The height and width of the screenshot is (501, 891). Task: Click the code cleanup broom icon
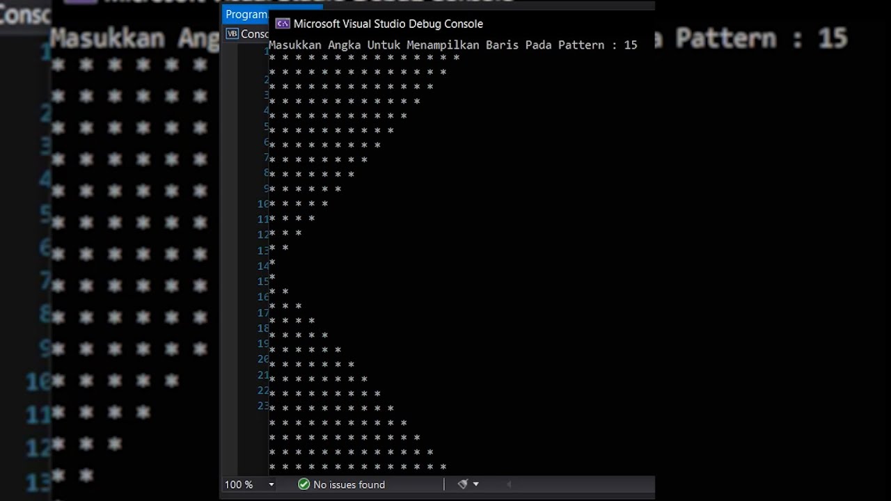pyautogui.click(x=462, y=484)
